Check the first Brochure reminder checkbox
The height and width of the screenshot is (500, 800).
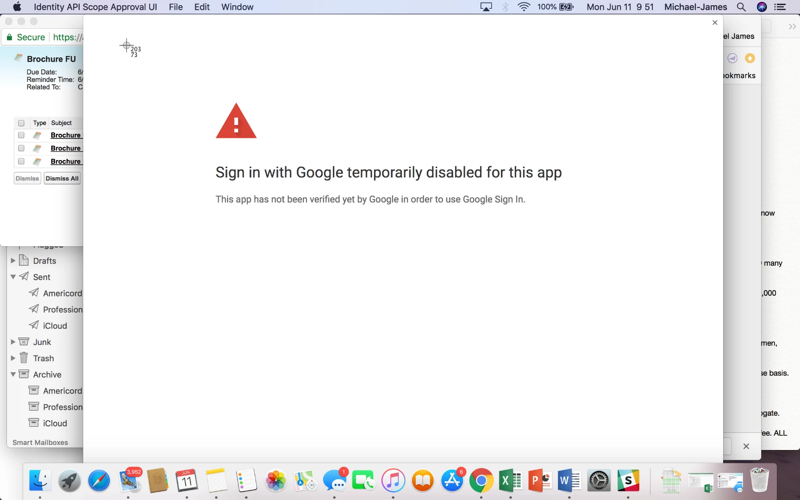point(21,135)
